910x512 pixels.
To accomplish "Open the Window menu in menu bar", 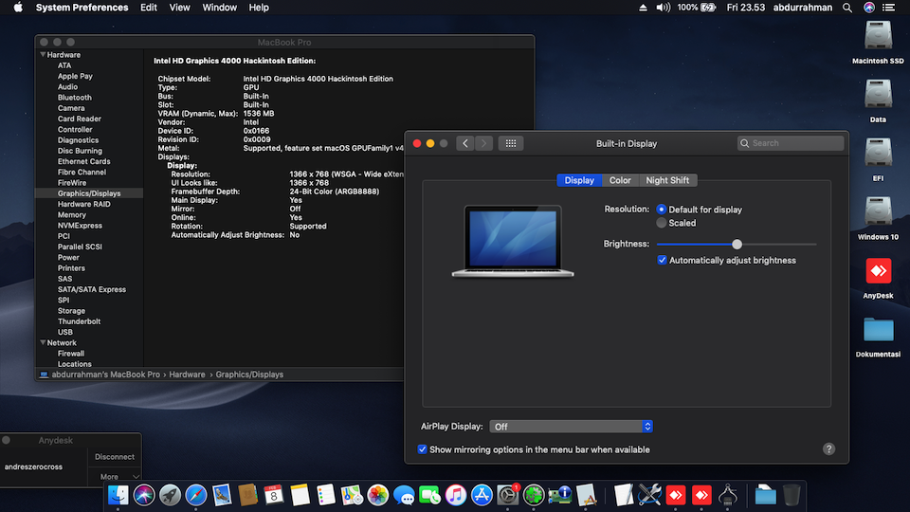I will tap(220, 8).
